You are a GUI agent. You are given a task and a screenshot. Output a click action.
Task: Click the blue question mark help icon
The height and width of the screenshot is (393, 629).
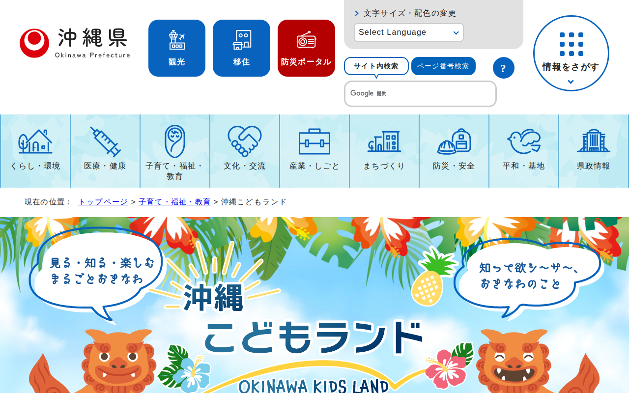tap(503, 68)
